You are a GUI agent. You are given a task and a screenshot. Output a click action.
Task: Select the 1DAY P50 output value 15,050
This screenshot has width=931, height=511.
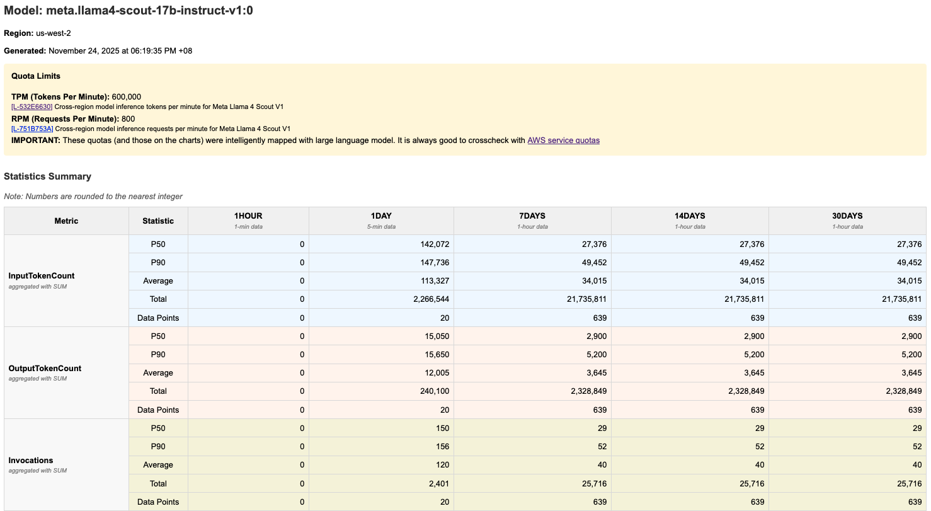tap(437, 336)
